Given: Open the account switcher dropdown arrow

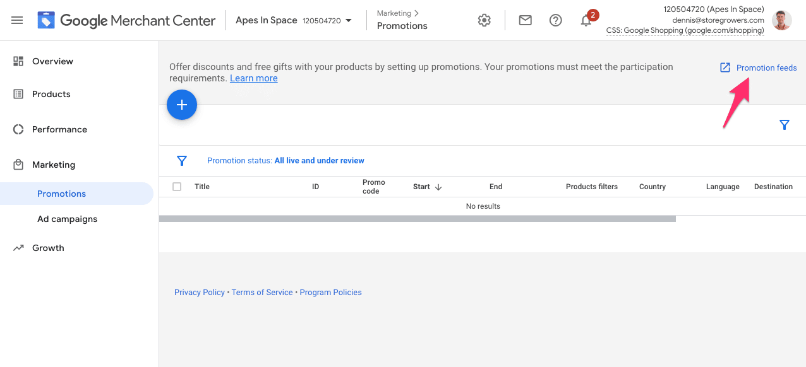Looking at the screenshot, I should pos(349,21).
